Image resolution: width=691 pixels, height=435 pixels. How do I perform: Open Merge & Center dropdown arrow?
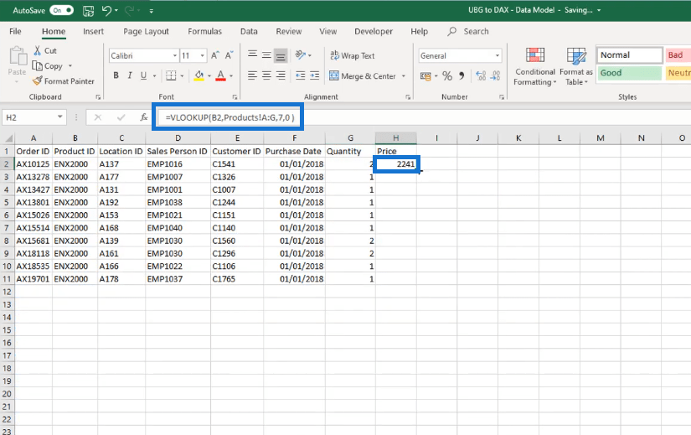[404, 76]
